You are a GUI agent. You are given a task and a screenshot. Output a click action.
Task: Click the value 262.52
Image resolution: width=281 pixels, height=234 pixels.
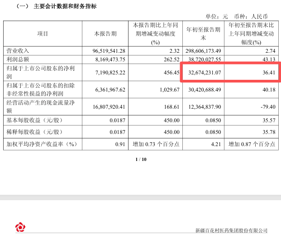171,60
